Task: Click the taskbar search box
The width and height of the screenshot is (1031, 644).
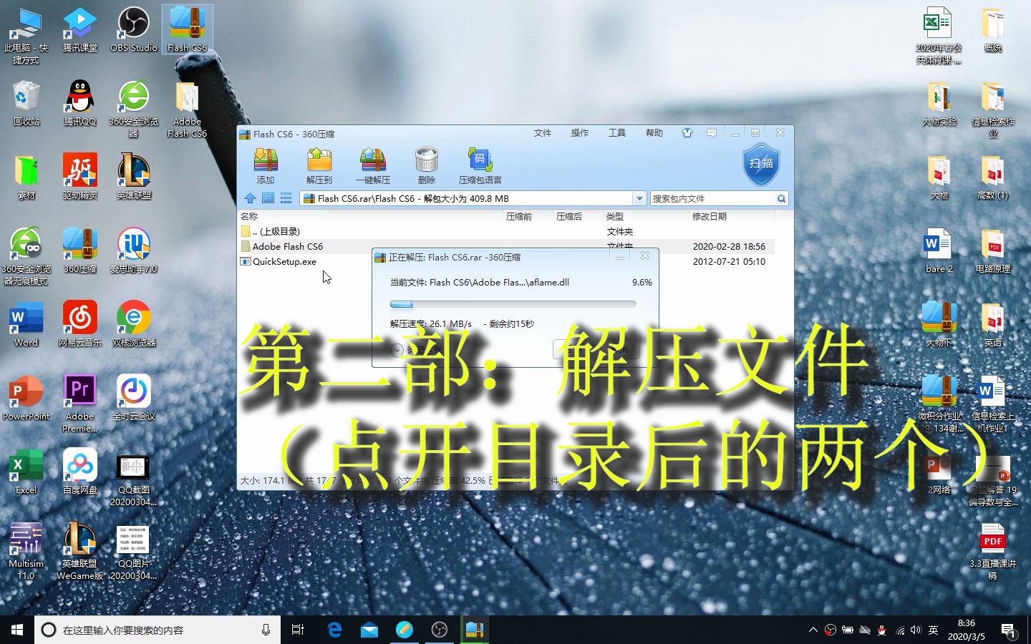Action: [x=158, y=630]
